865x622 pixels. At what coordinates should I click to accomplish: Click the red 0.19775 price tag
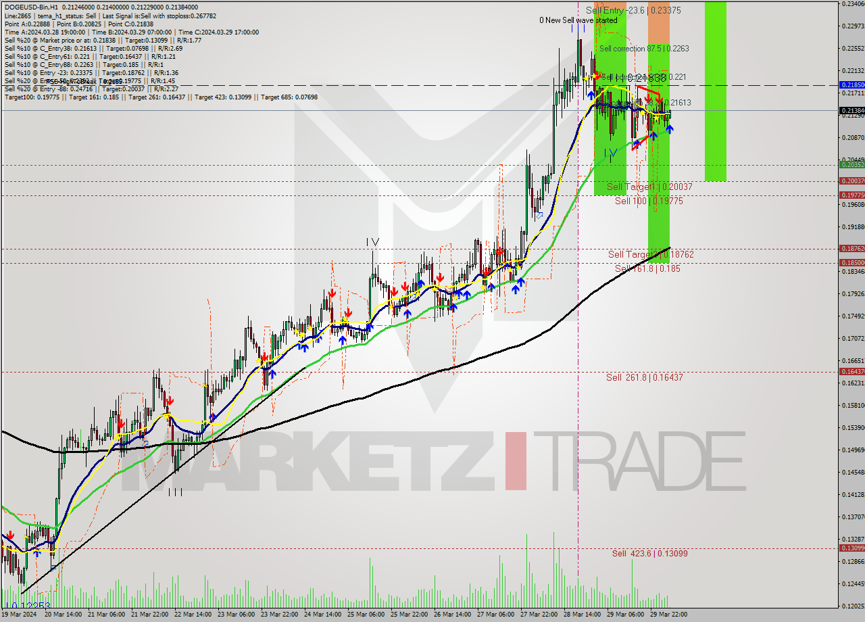[x=851, y=195]
